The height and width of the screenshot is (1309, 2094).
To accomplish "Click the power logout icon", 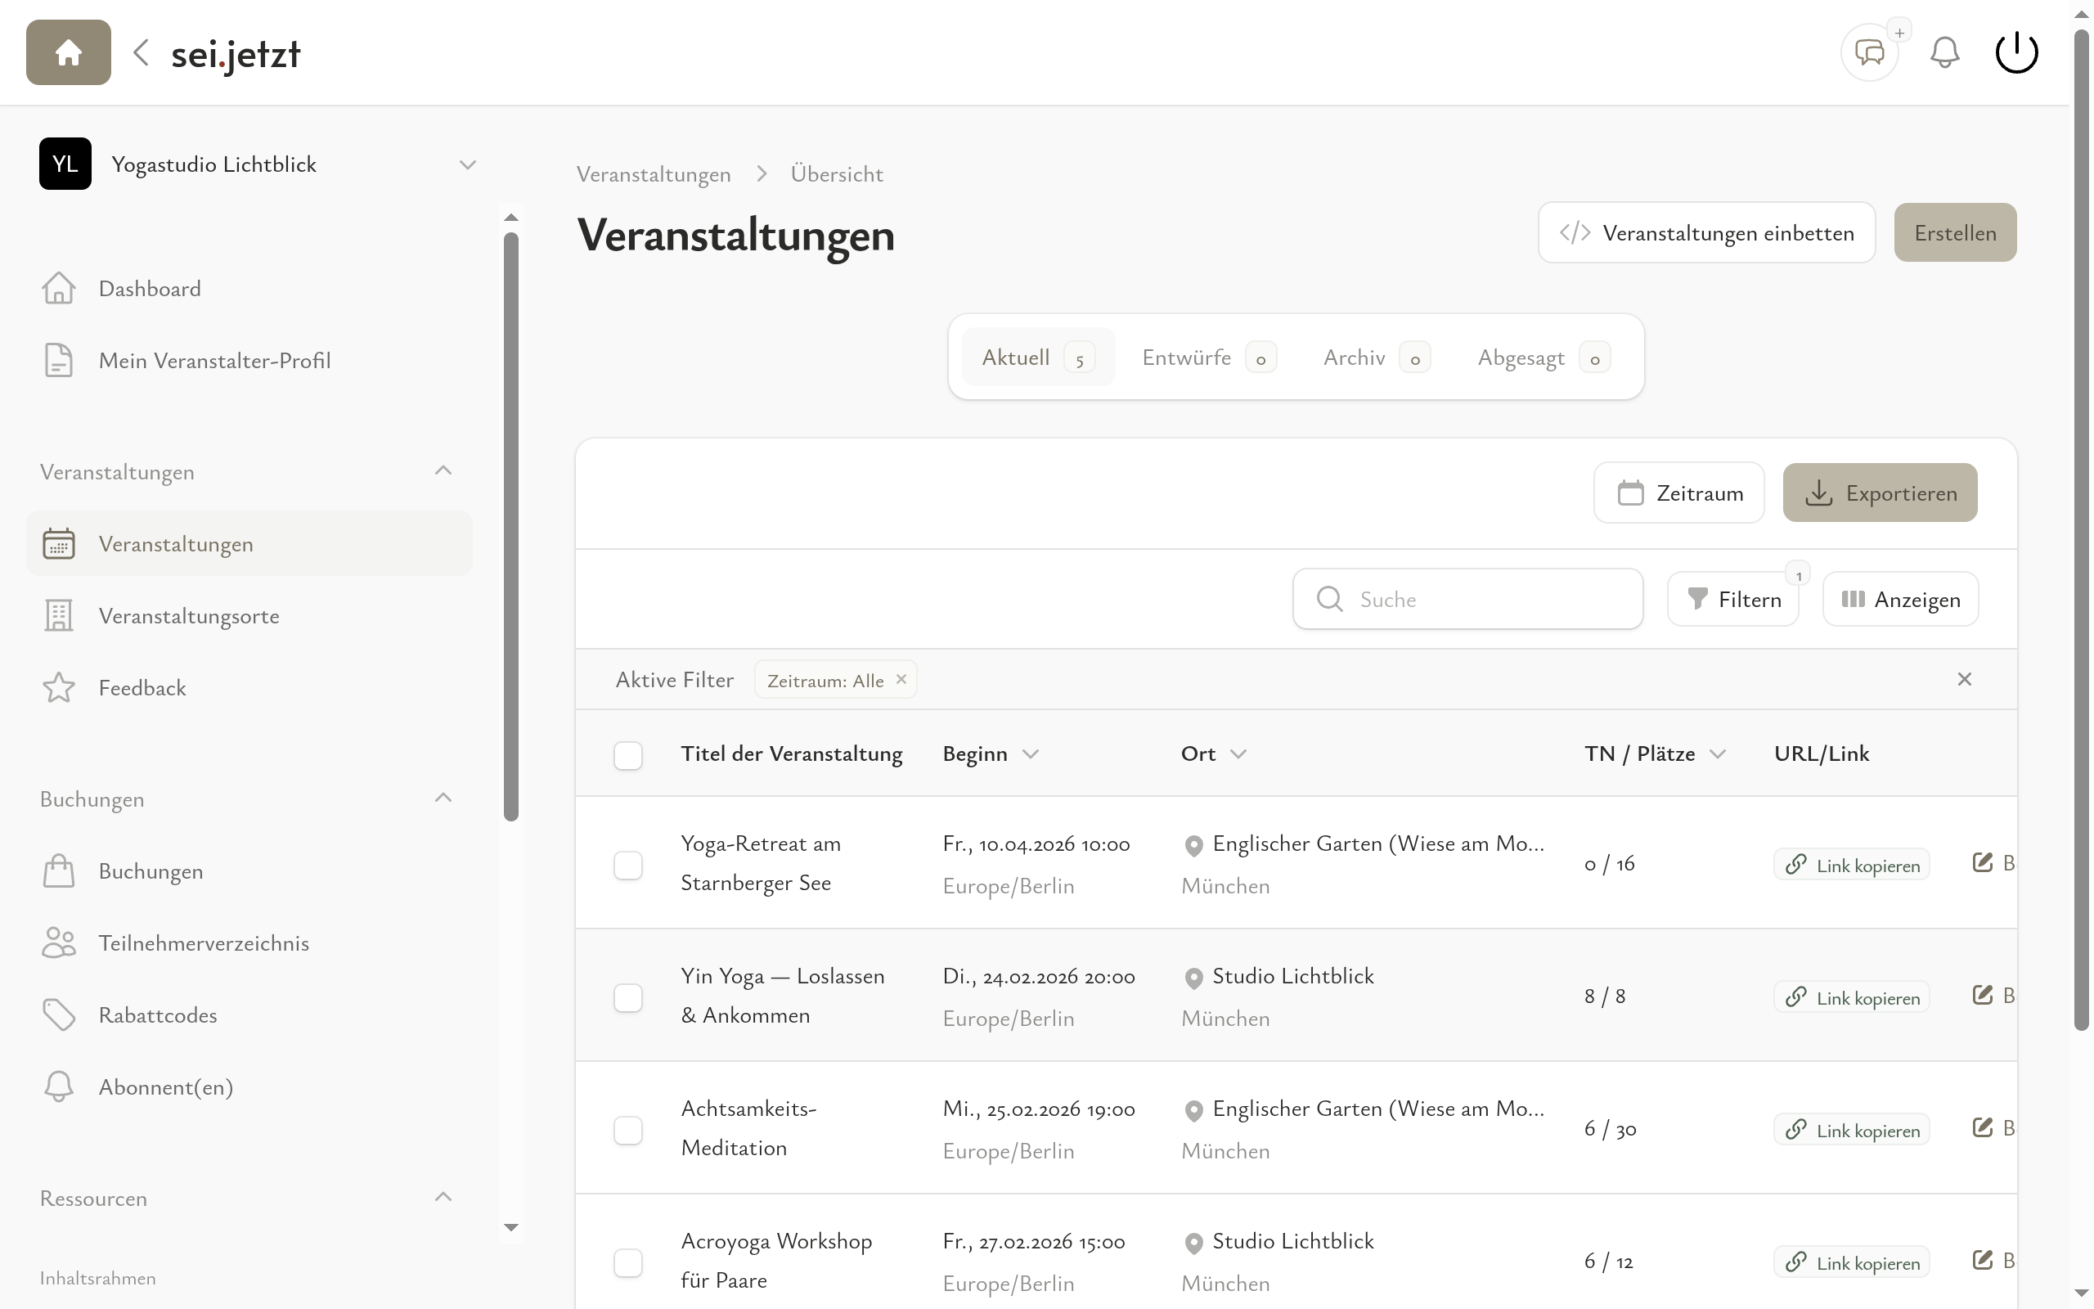I will coord(2016,53).
